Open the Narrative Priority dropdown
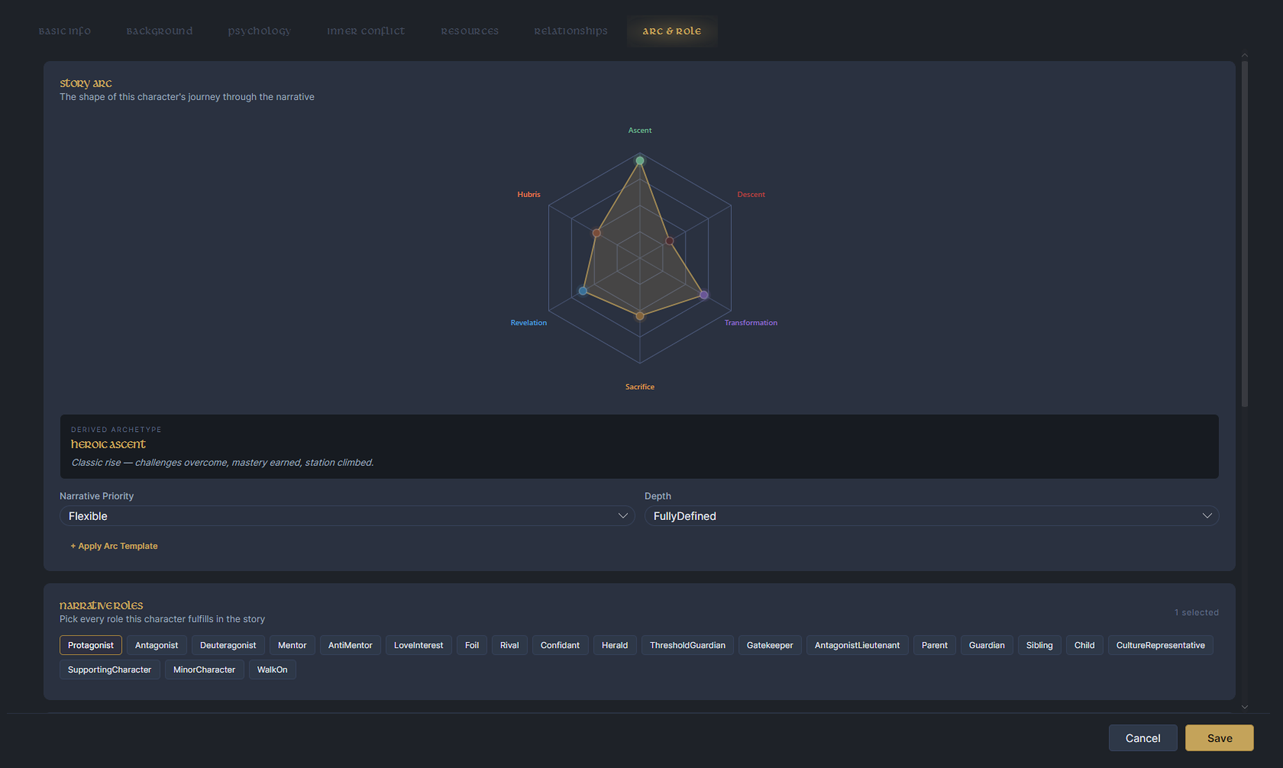This screenshot has width=1283, height=768. click(347, 516)
